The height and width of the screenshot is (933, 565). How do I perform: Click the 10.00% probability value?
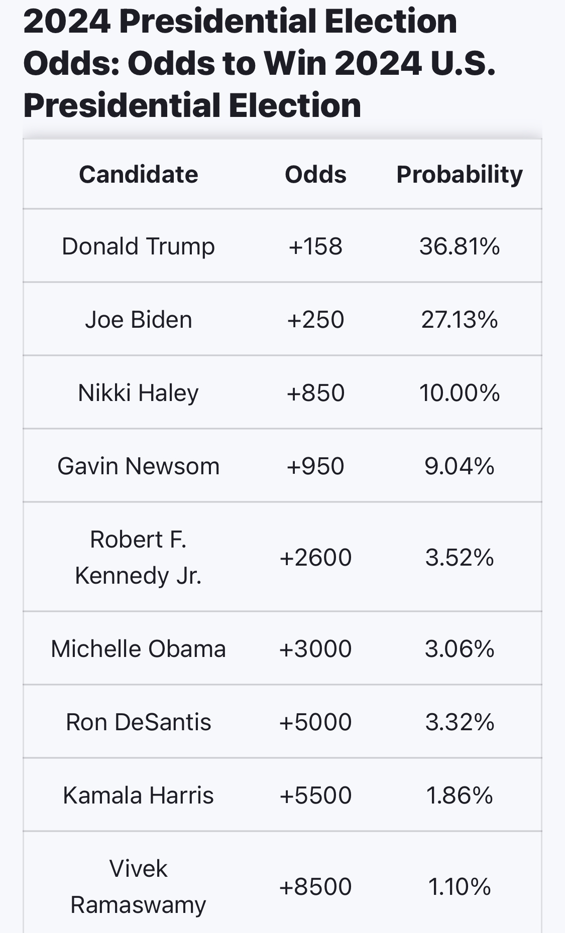pyautogui.click(x=460, y=393)
